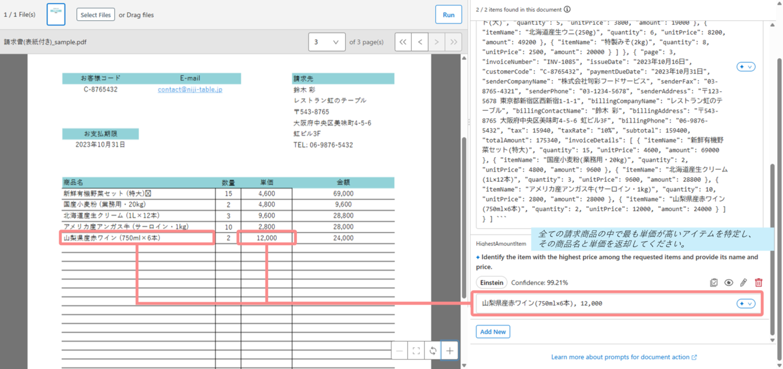This screenshot has width=783, height=369.
Task: Open the Einstein dropdown on the JSON result
Action: (x=746, y=66)
